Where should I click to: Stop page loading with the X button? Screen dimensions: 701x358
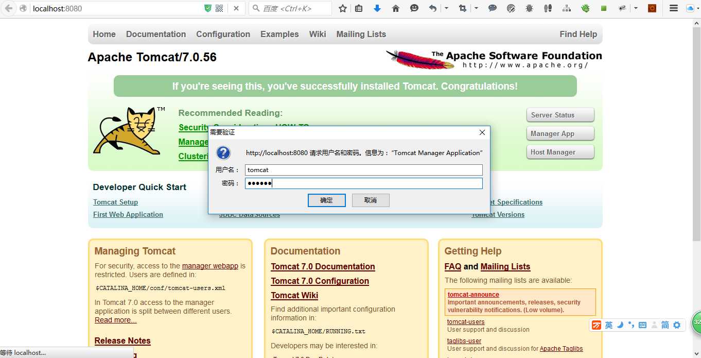[x=236, y=8]
